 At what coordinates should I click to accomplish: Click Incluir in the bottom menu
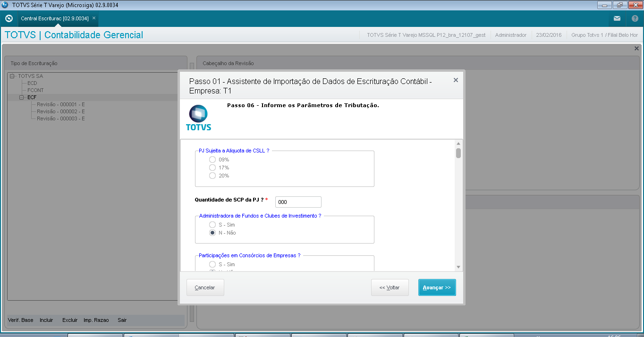(46, 320)
